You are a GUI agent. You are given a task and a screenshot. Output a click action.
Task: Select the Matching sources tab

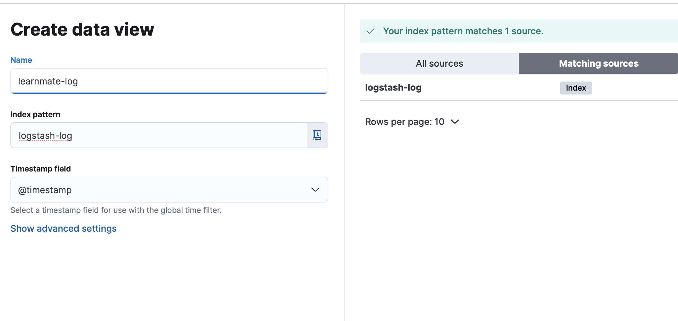pyautogui.click(x=598, y=63)
